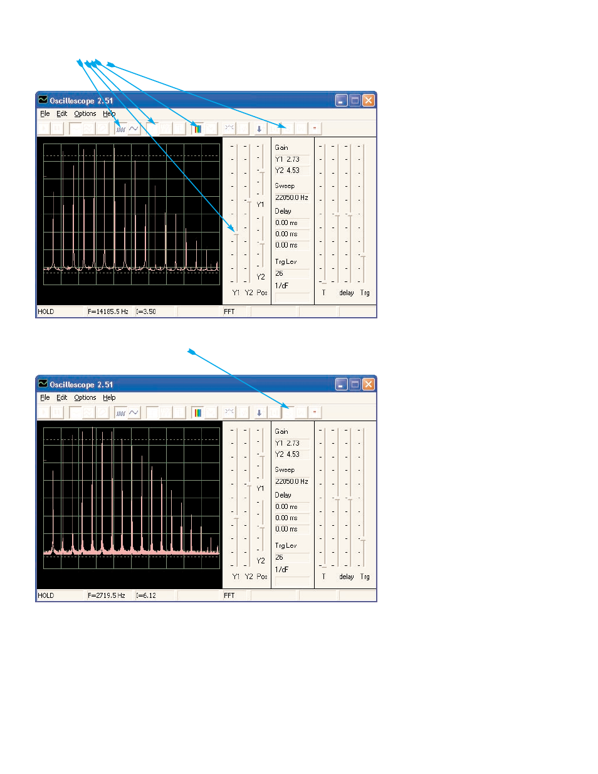Click red equals toolbar icon, F=14185.5 Hz window
Viewport: 598px width, 774px height.
coord(315,128)
